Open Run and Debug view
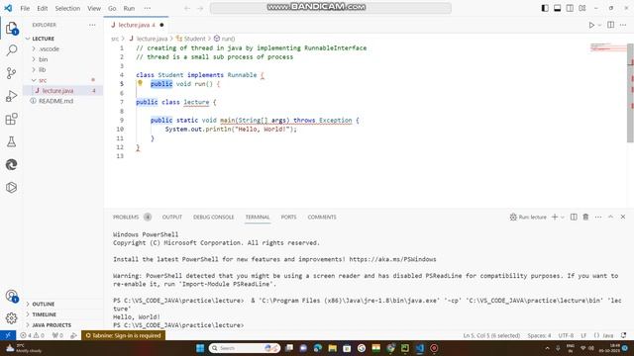Image resolution: width=634 pixels, height=356 pixels. point(11,96)
